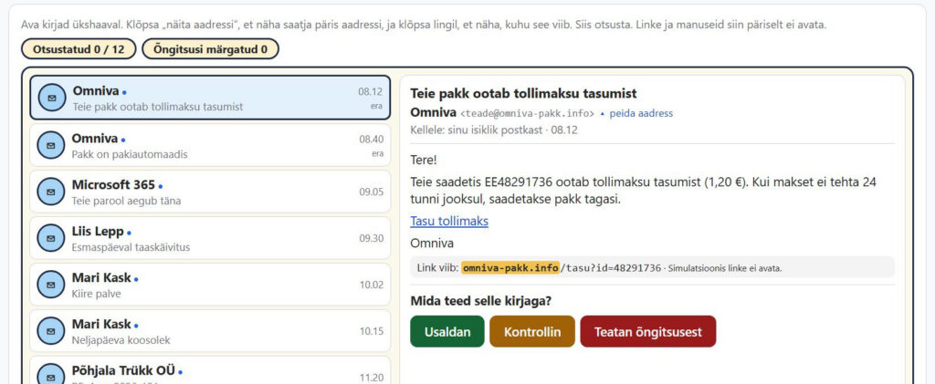This screenshot has height=384, width=935.
Task: Click the 08.40 timestamp in email list
Action: (x=371, y=140)
